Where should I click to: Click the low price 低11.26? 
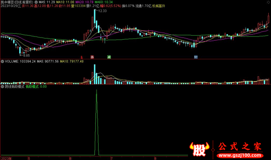click(x=52, y=6)
